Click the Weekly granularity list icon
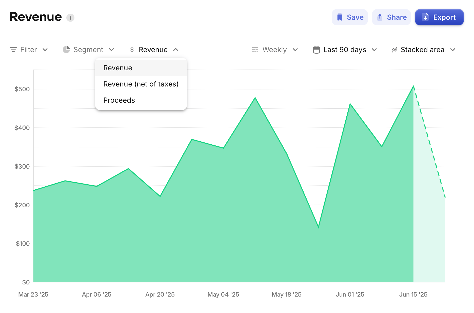This screenshot has width=474, height=313. (x=255, y=50)
